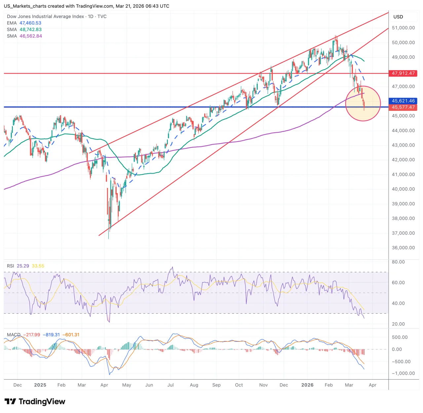Image resolution: width=423 pixels, height=413 pixels.
Task: Click the 45,000.00 price axis label
Action: tap(403, 116)
